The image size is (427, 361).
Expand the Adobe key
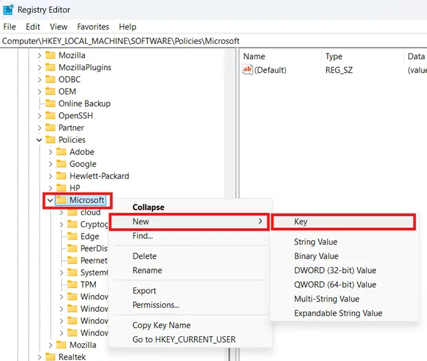[50, 152]
